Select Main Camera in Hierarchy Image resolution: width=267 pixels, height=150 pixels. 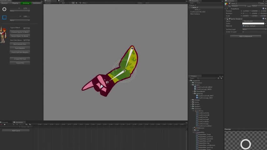point(195,14)
